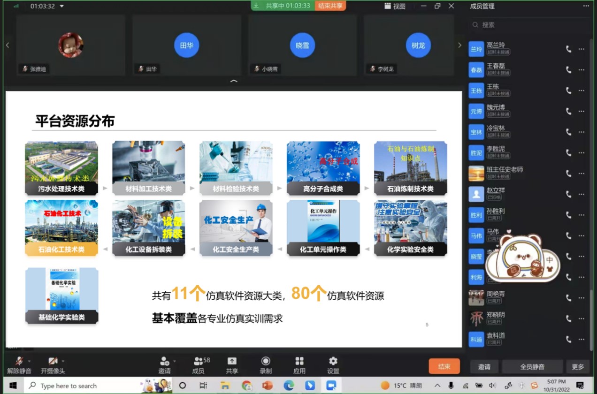597x394 pixels.
Task: Open the 更多 menu in member panel
Action: pyautogui.click(x=578, y=367)
